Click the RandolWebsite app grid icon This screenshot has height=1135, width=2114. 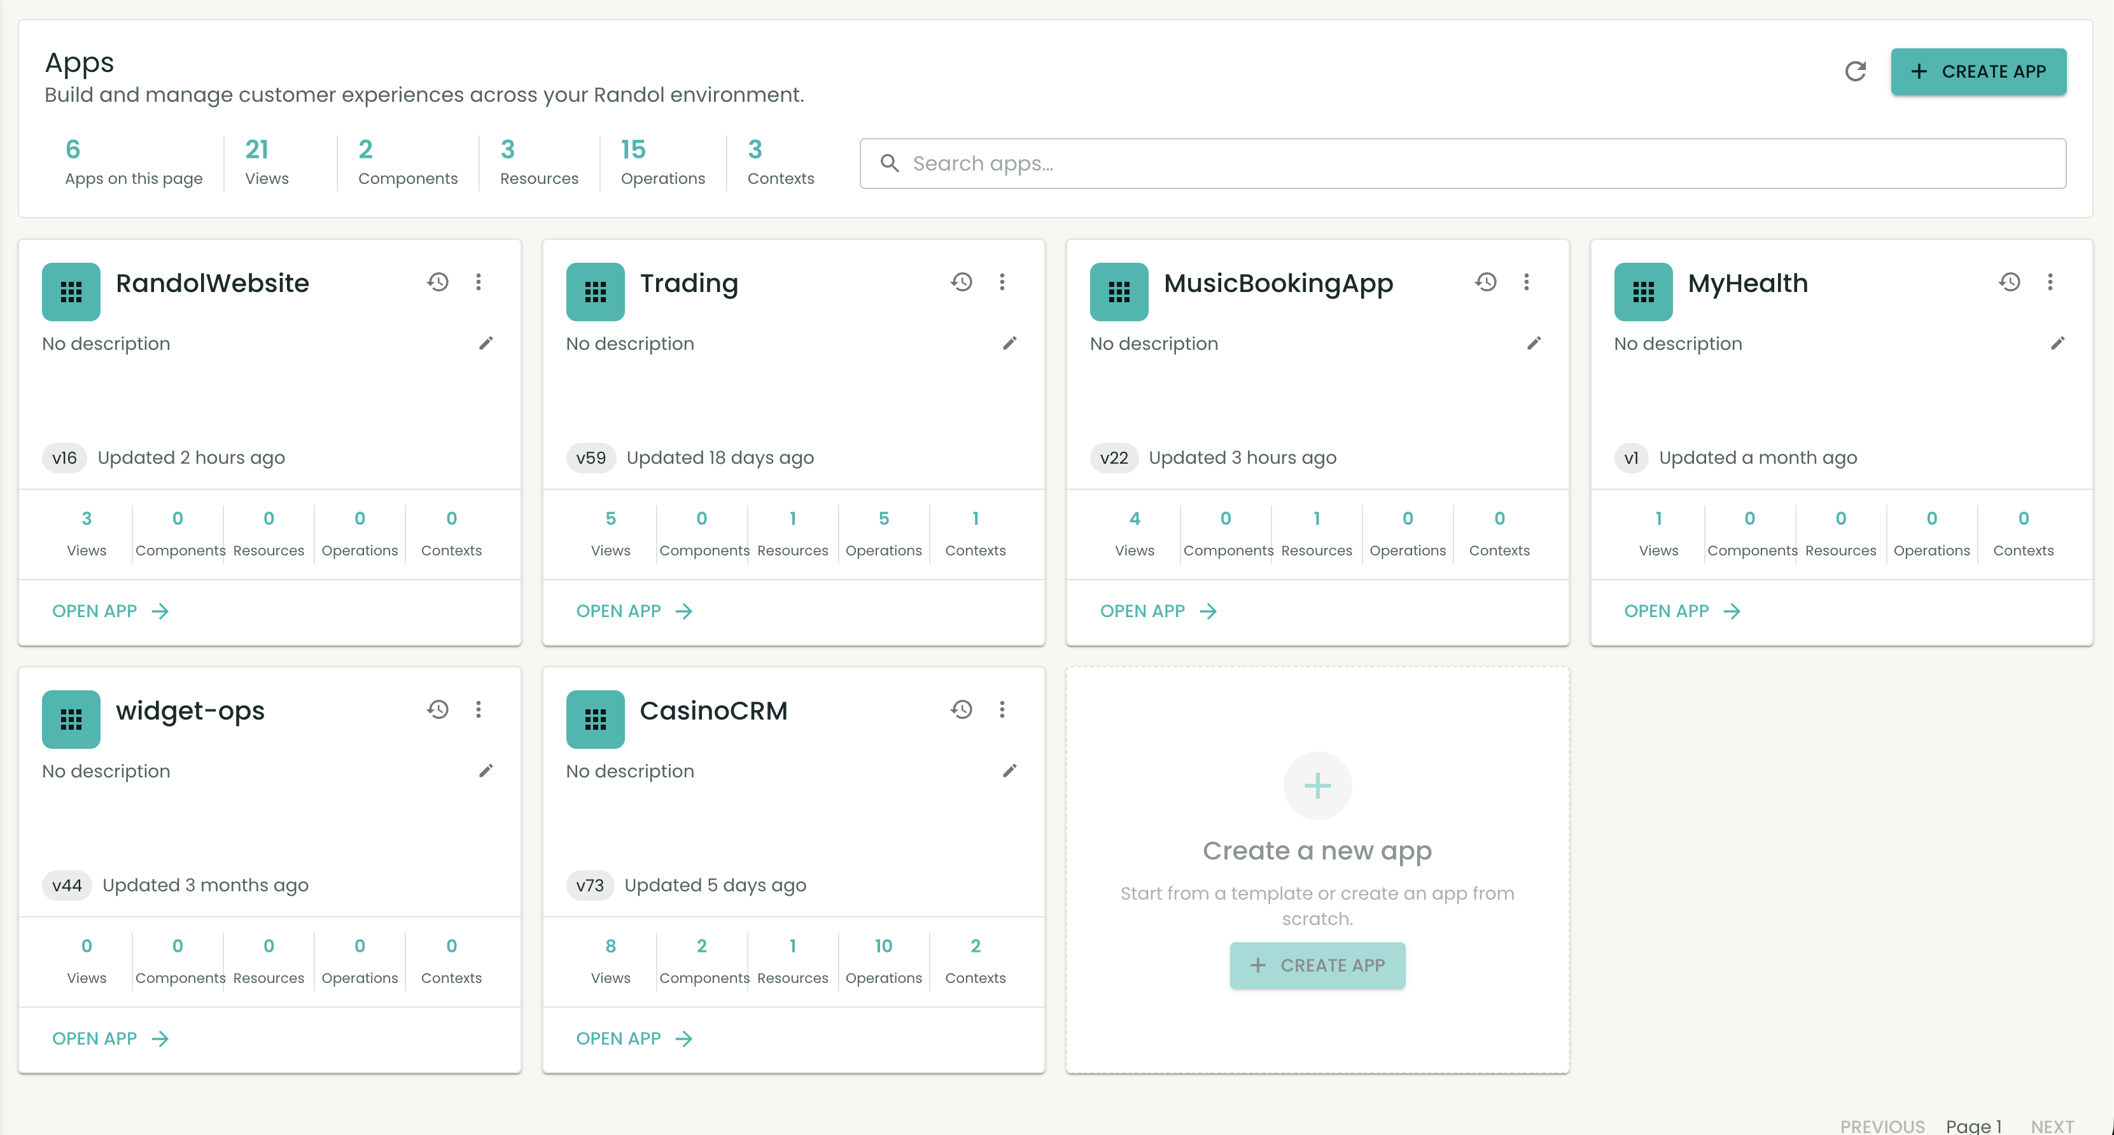71,291
